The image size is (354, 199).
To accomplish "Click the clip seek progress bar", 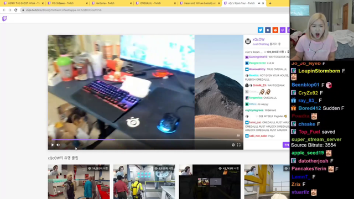I will coord(145,140).
